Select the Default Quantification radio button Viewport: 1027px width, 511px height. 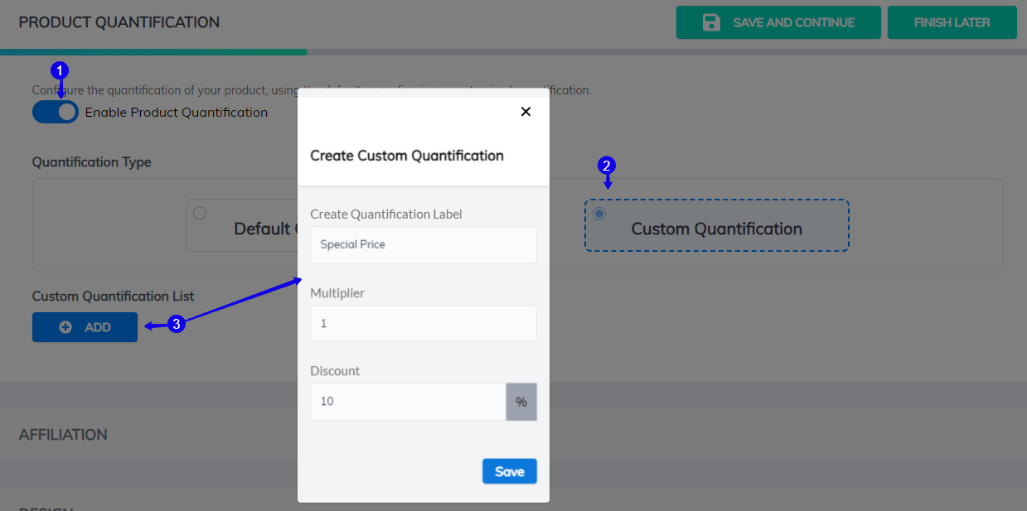click(199, 212)
